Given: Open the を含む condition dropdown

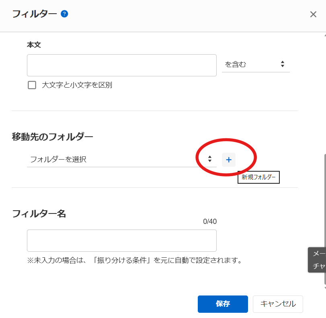Looking at the screenshot, I should coord(255,64).
